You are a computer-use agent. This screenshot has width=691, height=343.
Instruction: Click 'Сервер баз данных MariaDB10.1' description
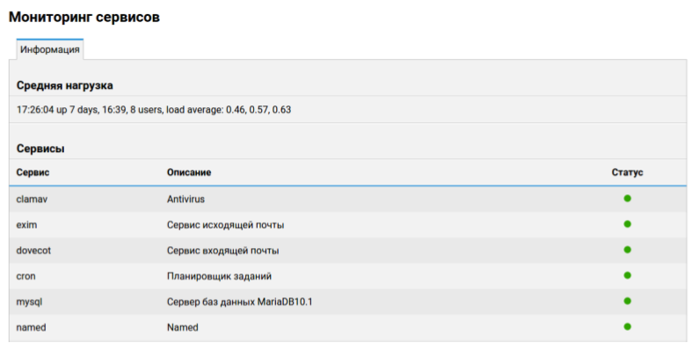click(x=239, y=302)
